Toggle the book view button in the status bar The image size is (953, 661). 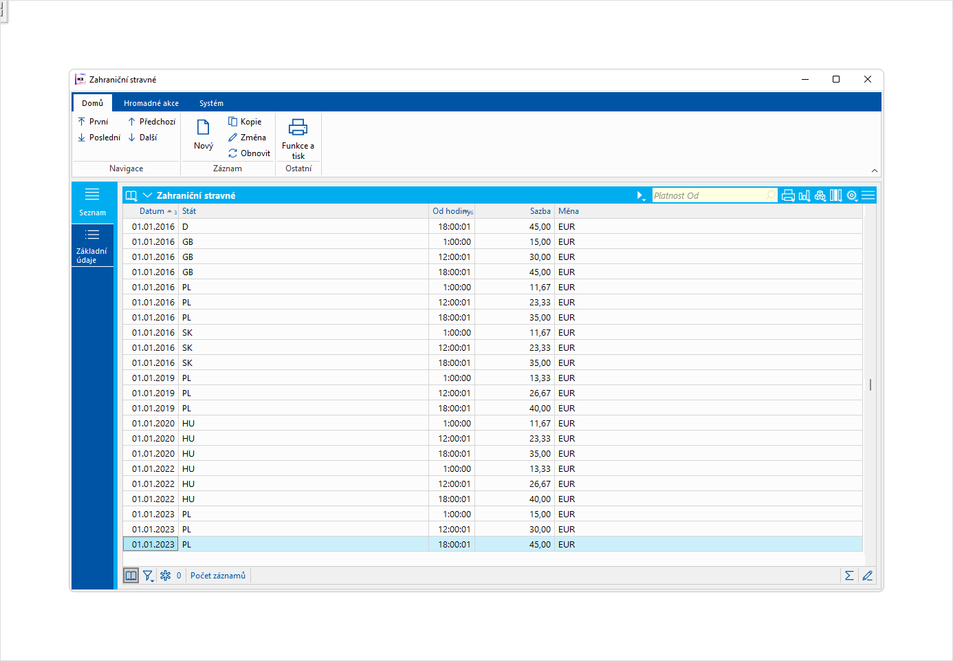coord(131,576)
